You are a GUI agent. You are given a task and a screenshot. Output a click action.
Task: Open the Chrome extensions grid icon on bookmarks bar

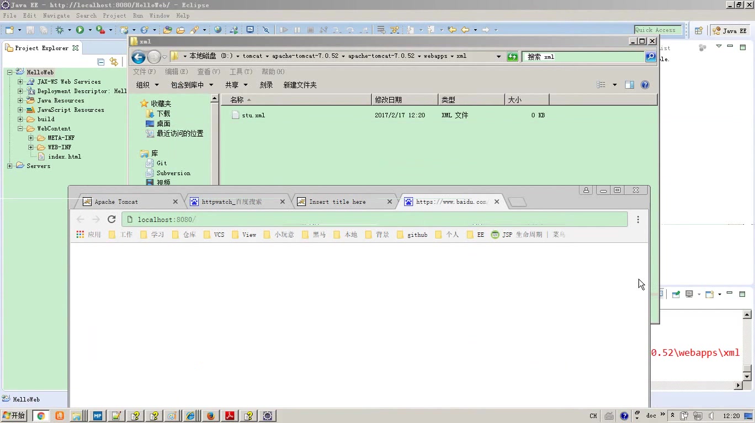[x=79, y=234]
